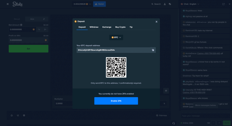Click username Ramiroshi35 in internet message
232x126 pixels.
coord(191,31)
